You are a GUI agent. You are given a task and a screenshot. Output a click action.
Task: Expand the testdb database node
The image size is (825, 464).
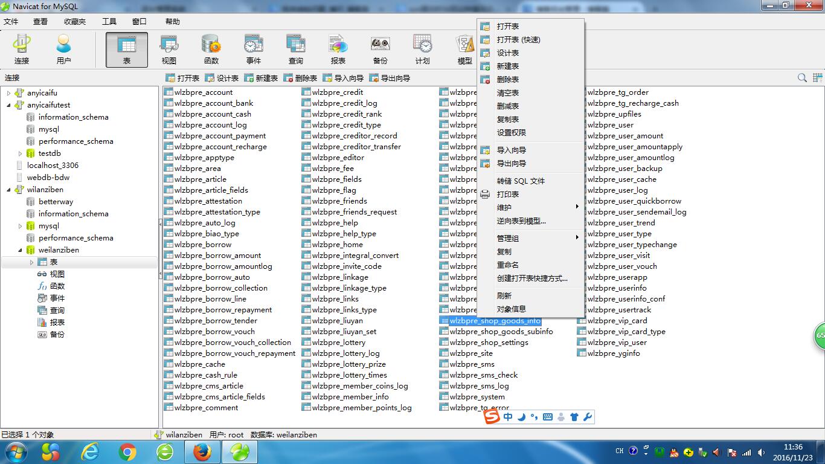pos(20,153)
